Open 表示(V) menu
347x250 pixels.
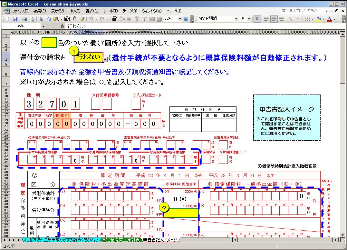click(57, 11)
